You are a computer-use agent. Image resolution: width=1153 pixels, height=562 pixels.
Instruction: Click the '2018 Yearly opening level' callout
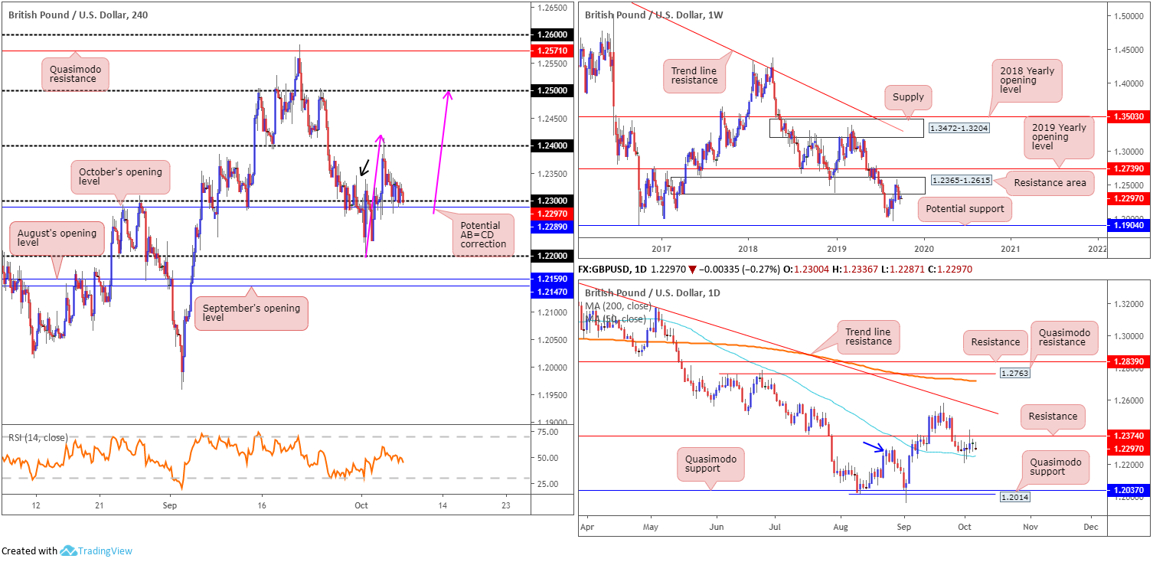[1027, 80]
